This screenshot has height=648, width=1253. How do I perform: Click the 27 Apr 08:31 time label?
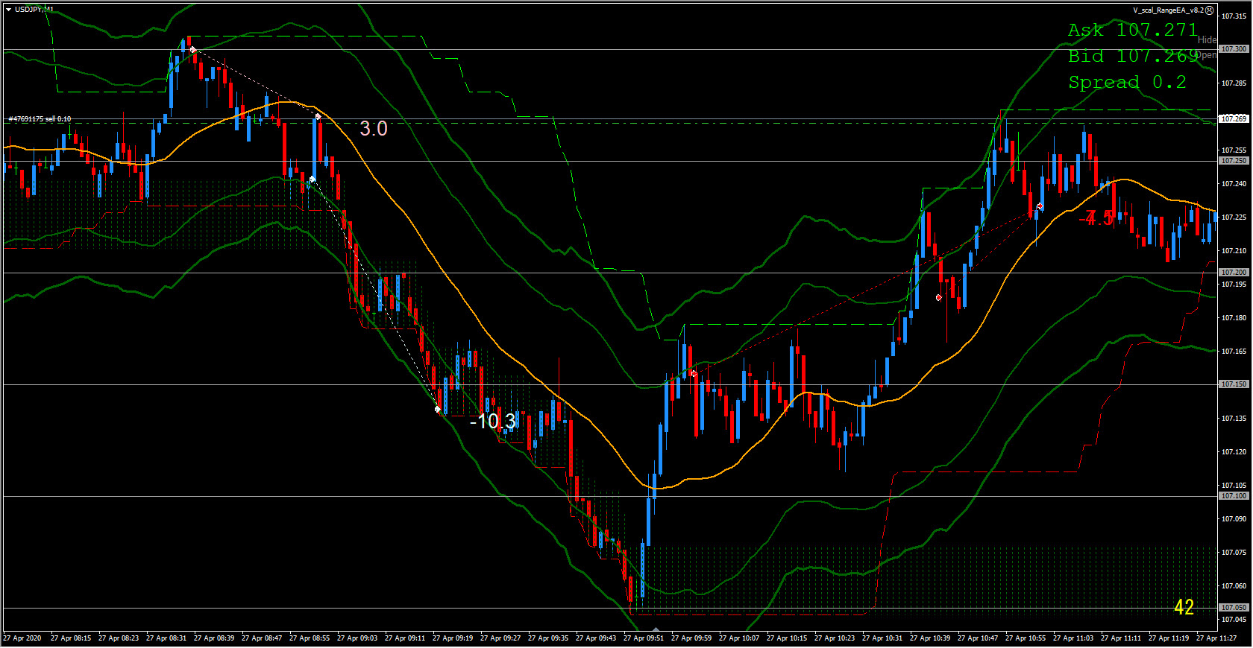166,638
